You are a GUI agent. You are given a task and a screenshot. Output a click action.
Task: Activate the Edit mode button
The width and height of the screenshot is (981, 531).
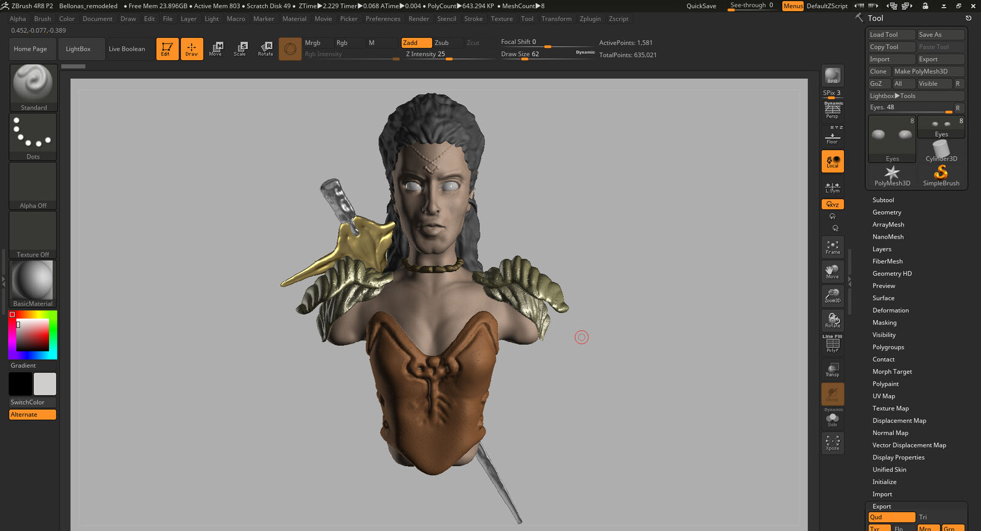click(x=167, y=49)
